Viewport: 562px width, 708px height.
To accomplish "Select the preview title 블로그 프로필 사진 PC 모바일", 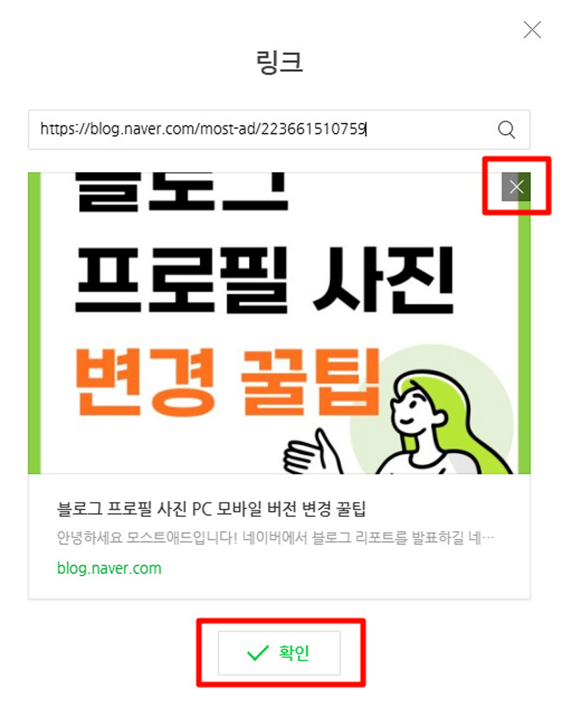I will 212,509.
